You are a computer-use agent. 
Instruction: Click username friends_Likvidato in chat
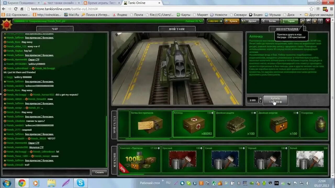(16, 121)
